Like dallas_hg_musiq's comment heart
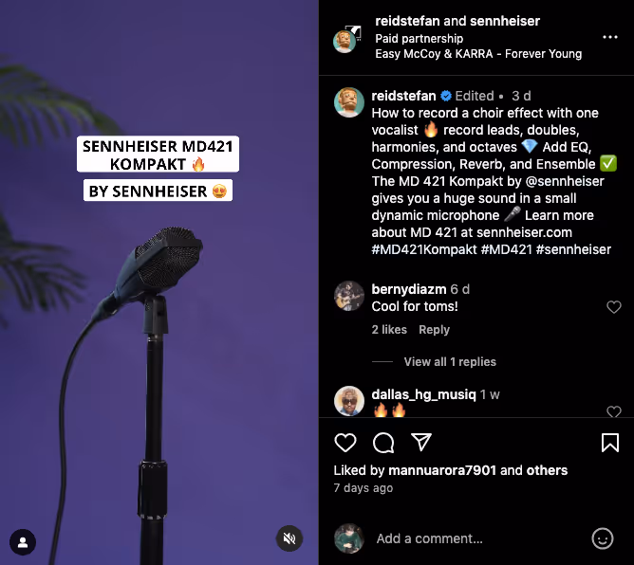634x565 pixels. [614, 411]
